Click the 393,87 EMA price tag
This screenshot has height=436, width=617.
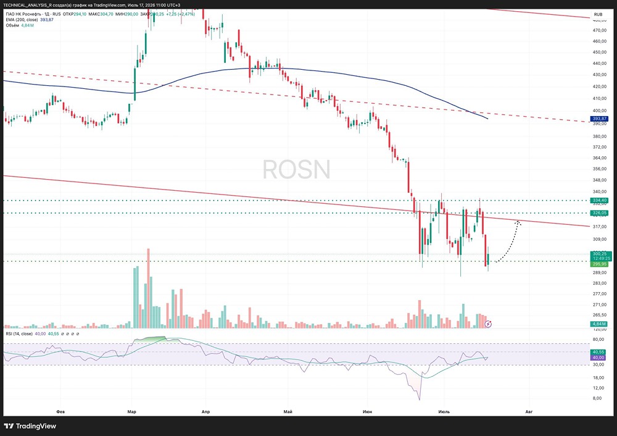pyautogui.click(x=599, y=119)
